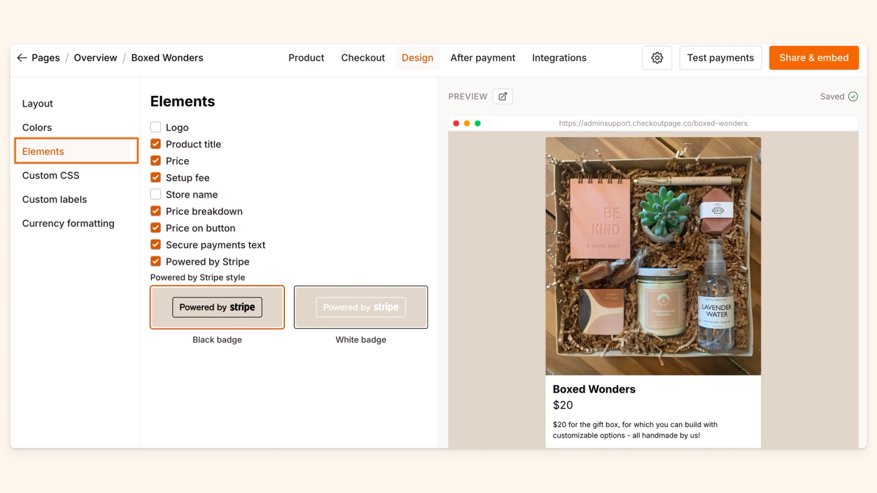Select the White badge Stripe style
Viewport: 877px width, 493px height.
(x=361, y=307)
